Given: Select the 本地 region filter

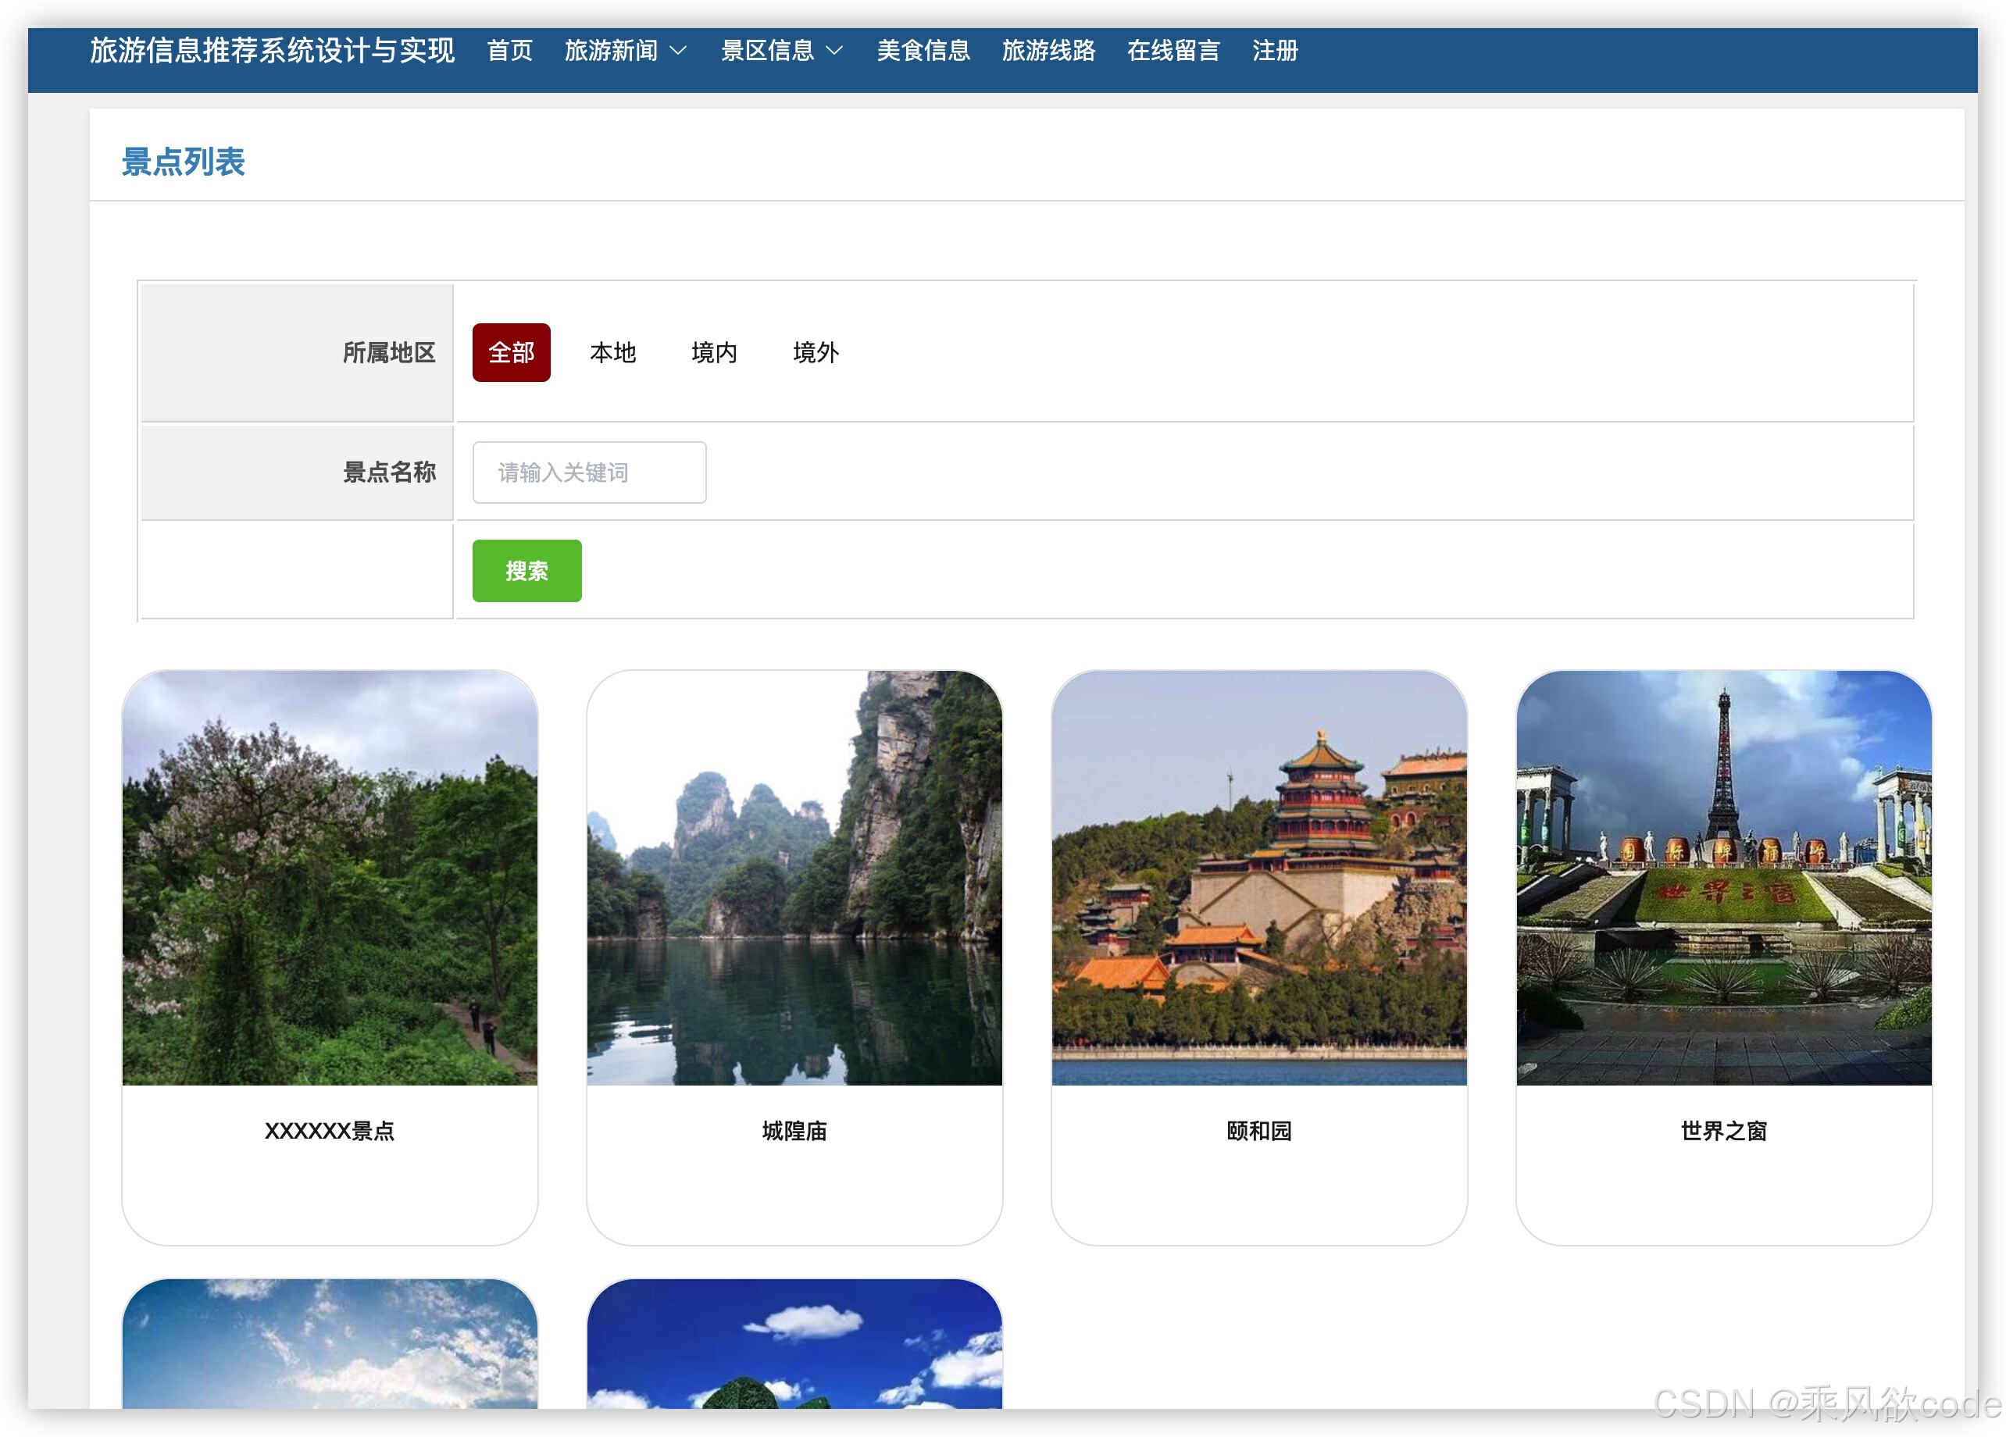Looking at the screenshot, I should [613, 353].
